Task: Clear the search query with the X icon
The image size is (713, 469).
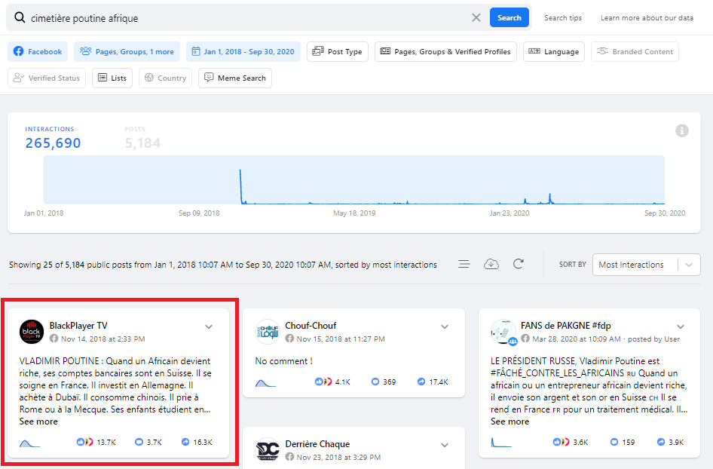Action: click(476, 18)
